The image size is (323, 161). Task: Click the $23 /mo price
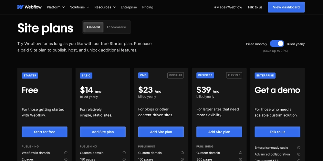pos(150,90)
